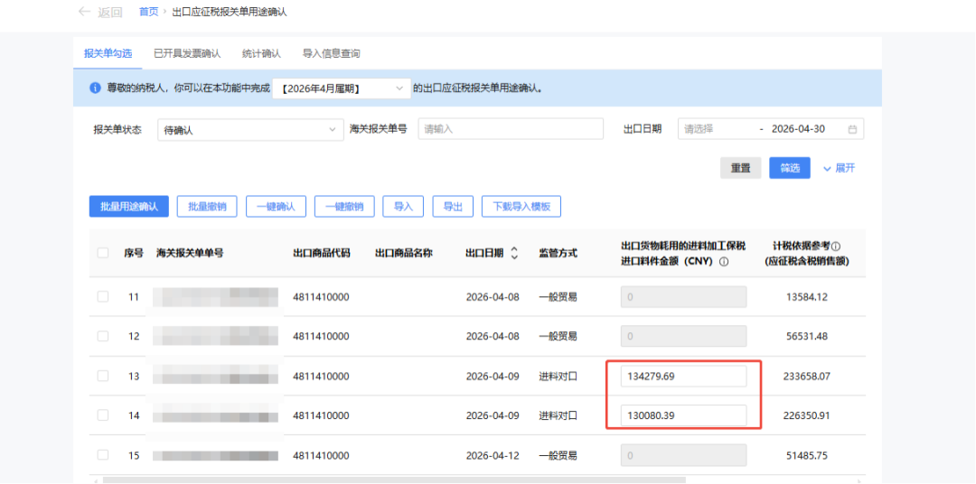Click the info icon beside 计税依据参考

point(836,246)
